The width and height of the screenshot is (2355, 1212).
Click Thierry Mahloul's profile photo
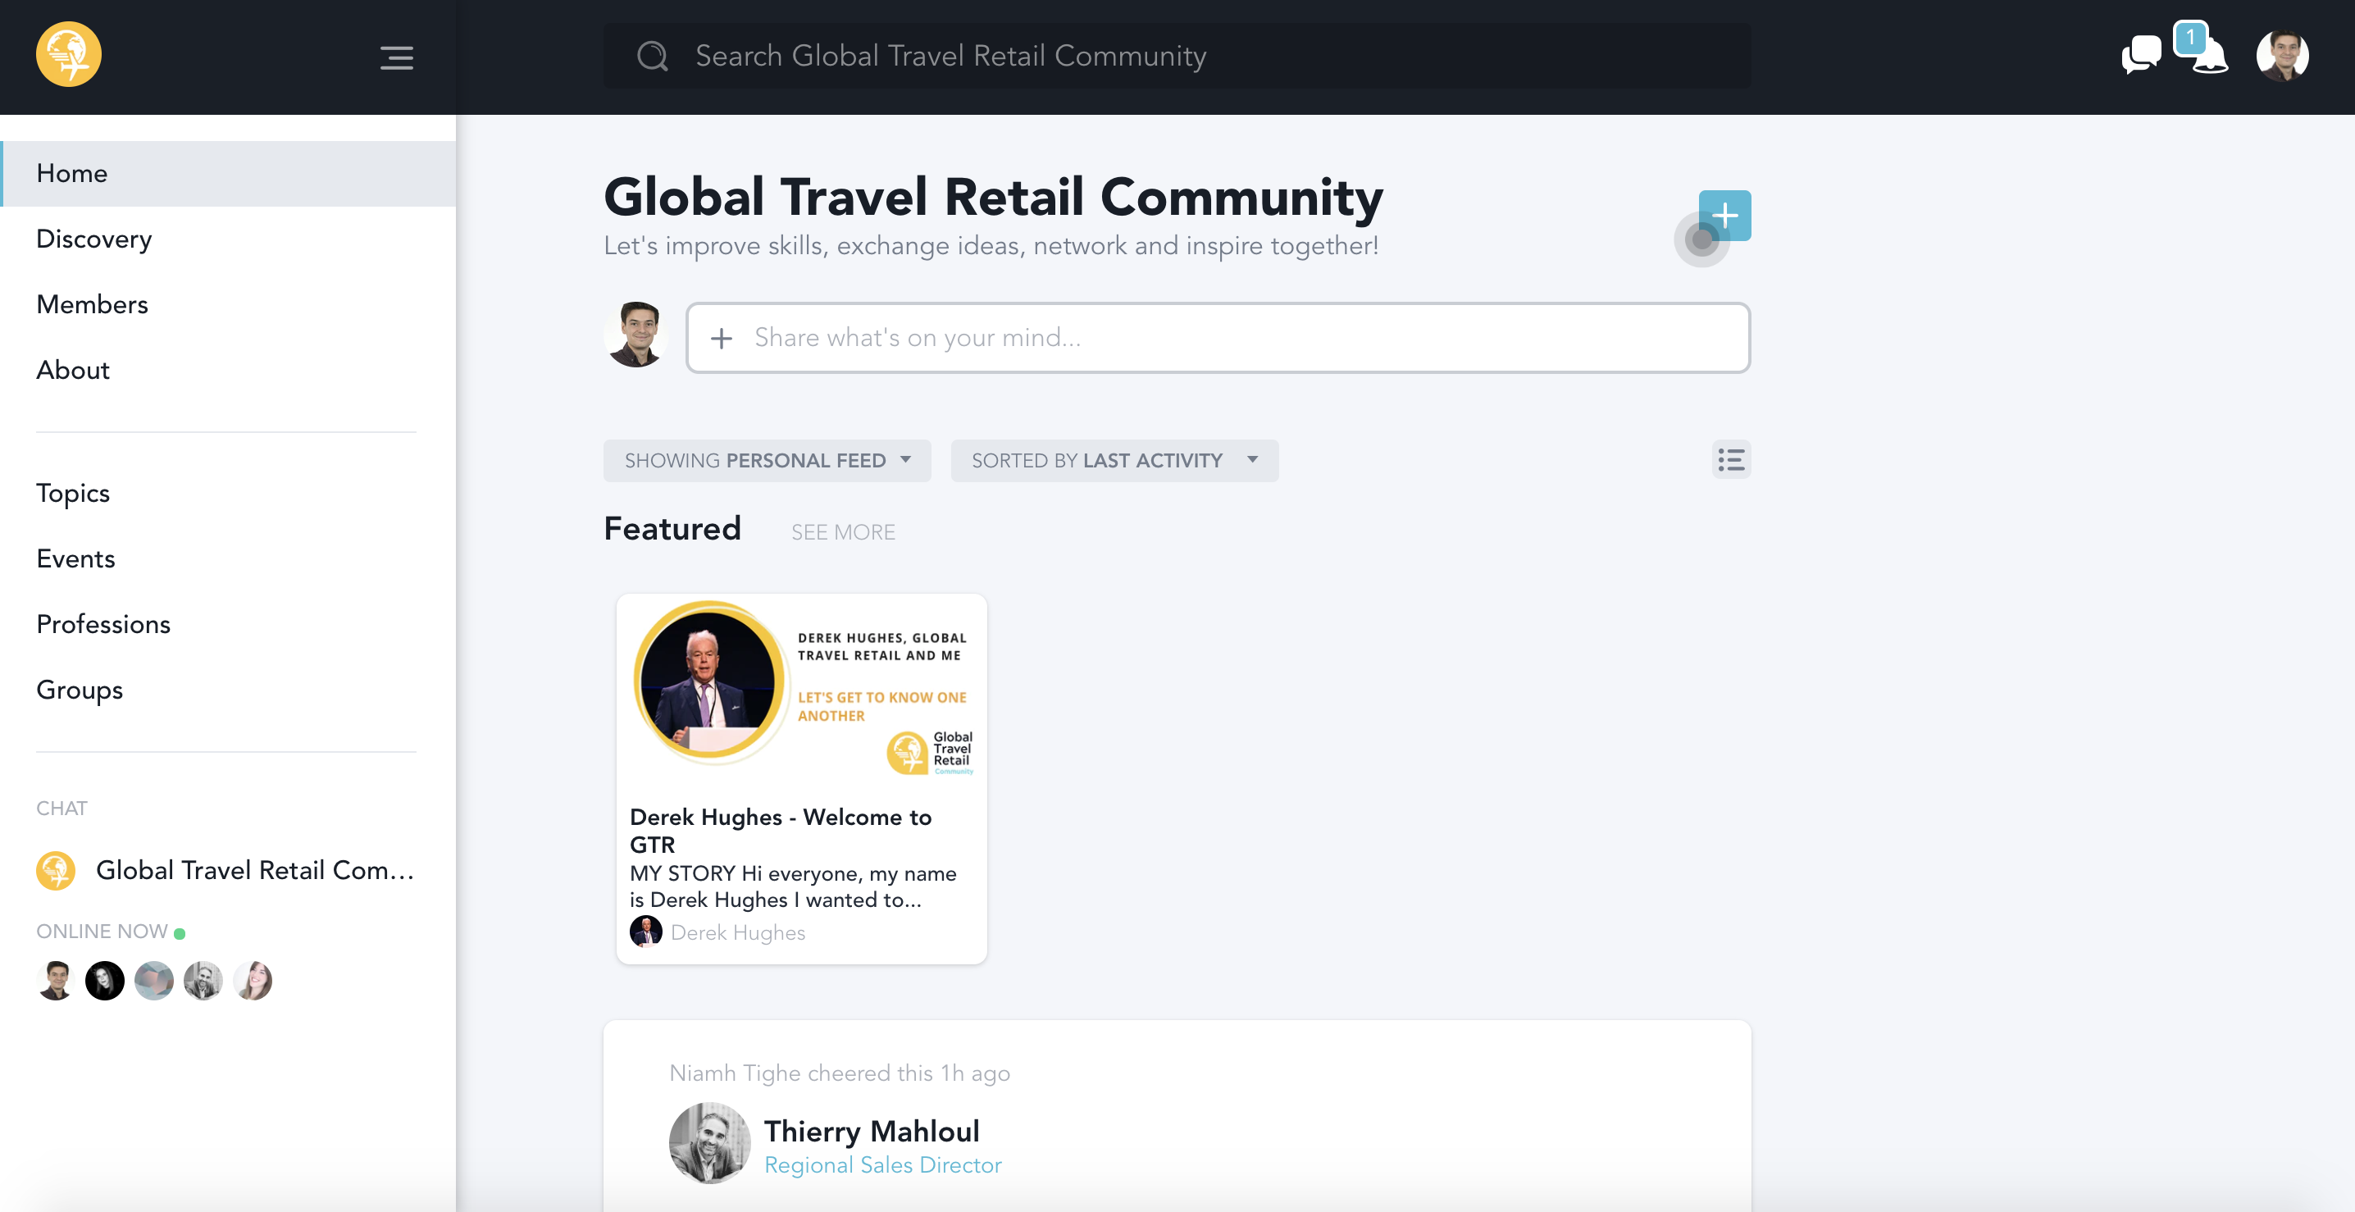pyautogui.click(x=709, y=1142)
